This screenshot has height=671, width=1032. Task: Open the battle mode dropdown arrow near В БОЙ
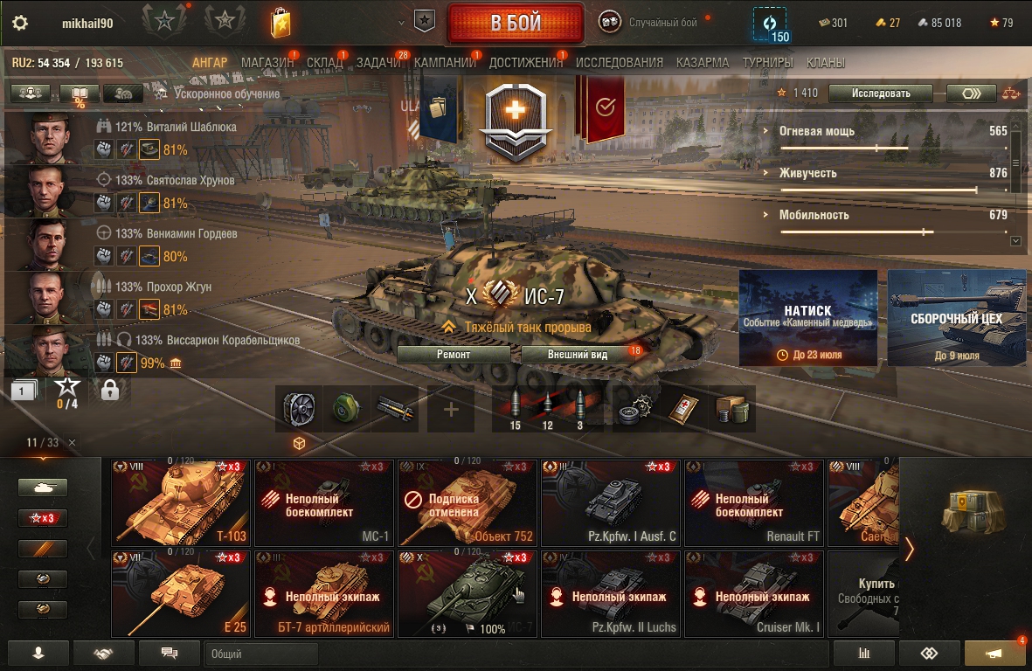coord(401,23)
